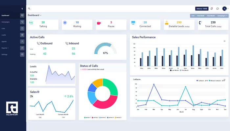Click the Sales growth 2.6% value
Viewport: 230px width, 131px height.
(x=69, y=96)
